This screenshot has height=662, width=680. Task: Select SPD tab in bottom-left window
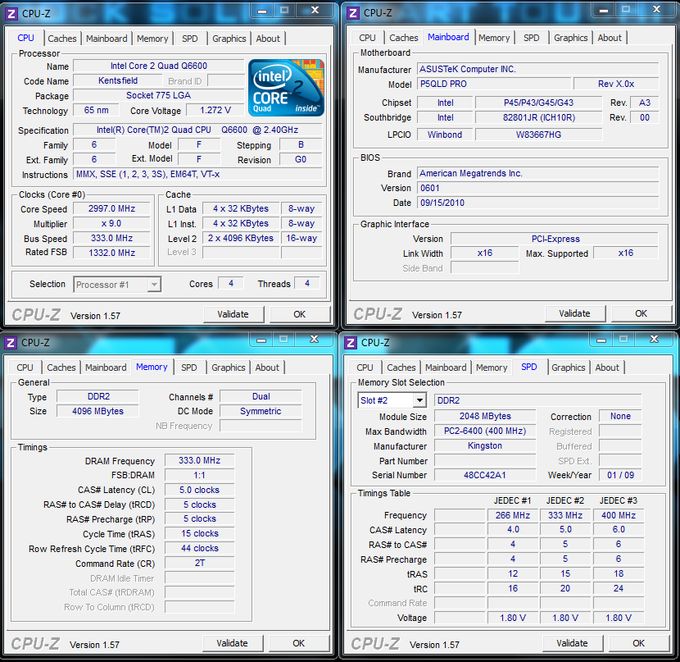[188, 368]
